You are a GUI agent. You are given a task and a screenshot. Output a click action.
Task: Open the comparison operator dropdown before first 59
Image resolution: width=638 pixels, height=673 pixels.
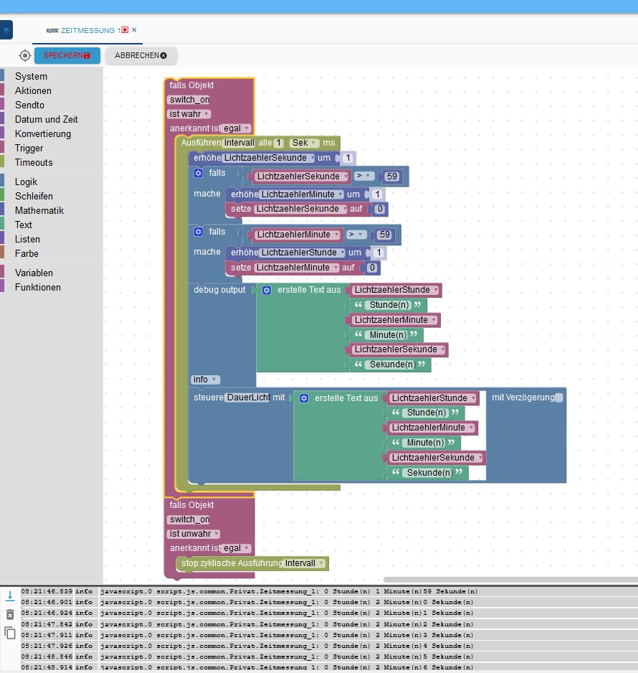pos(363,176)
